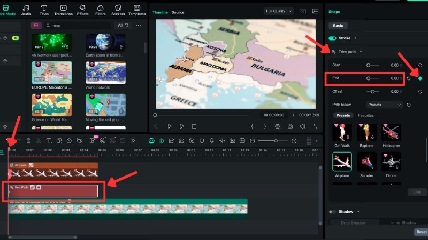Choose the Drone preset
This screenshot has height=240, width=428.
391,162
